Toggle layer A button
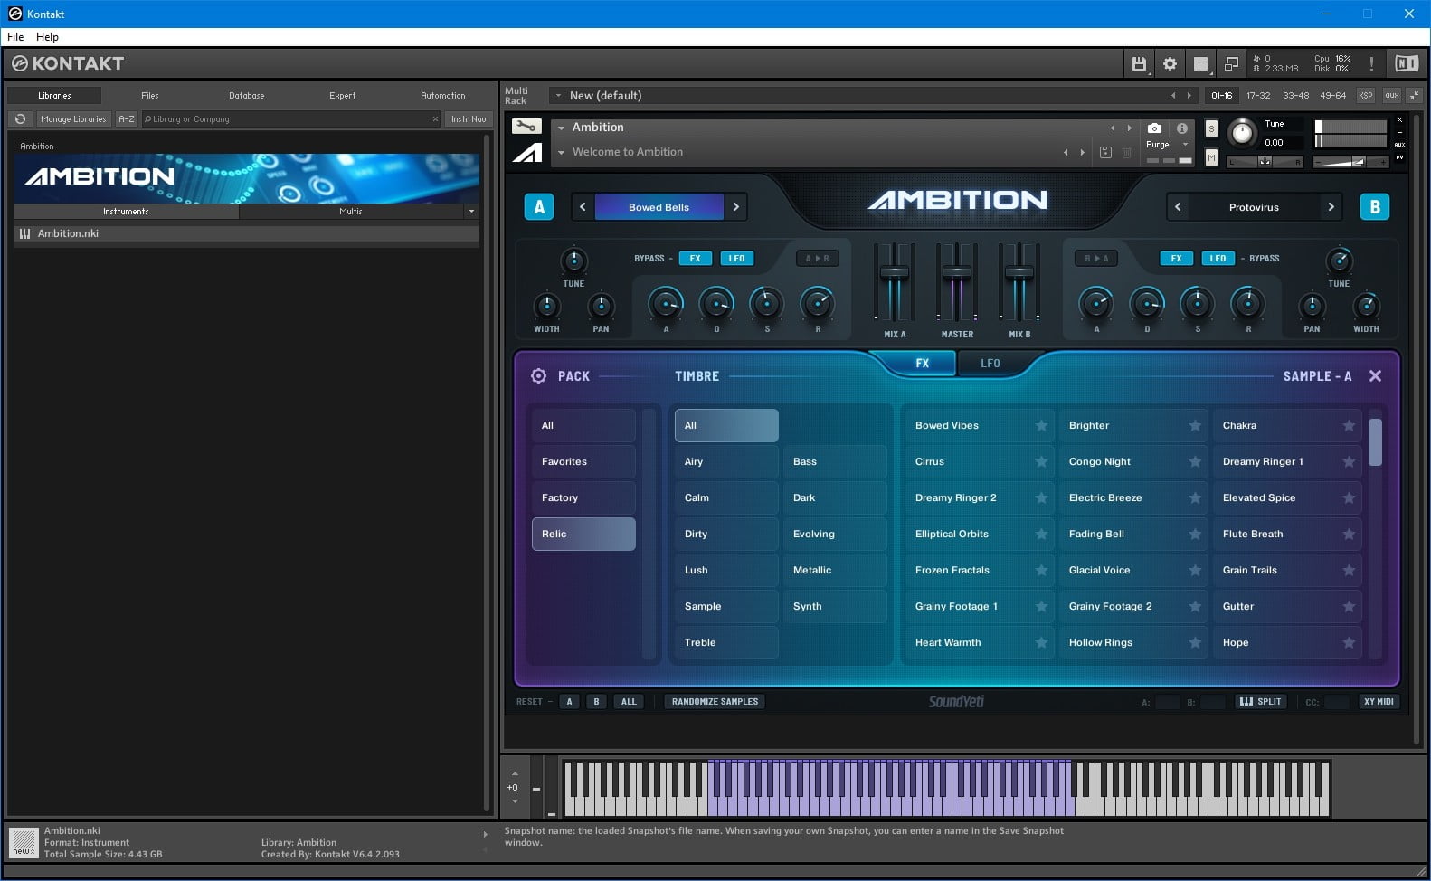Screen dimensions: 1431x881 coord(539,207)
